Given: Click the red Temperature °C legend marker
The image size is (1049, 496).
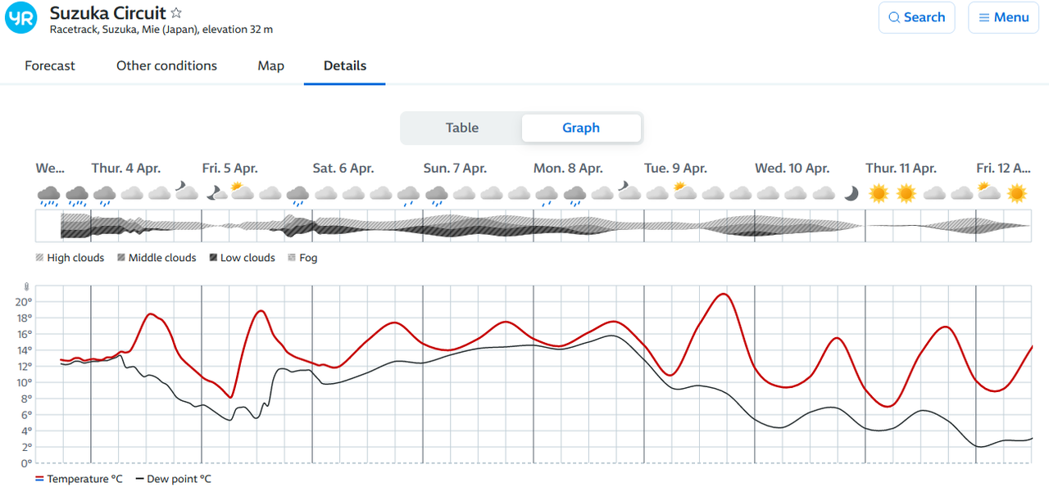Looking at the screenshot, I should click(x=39, y=479).
